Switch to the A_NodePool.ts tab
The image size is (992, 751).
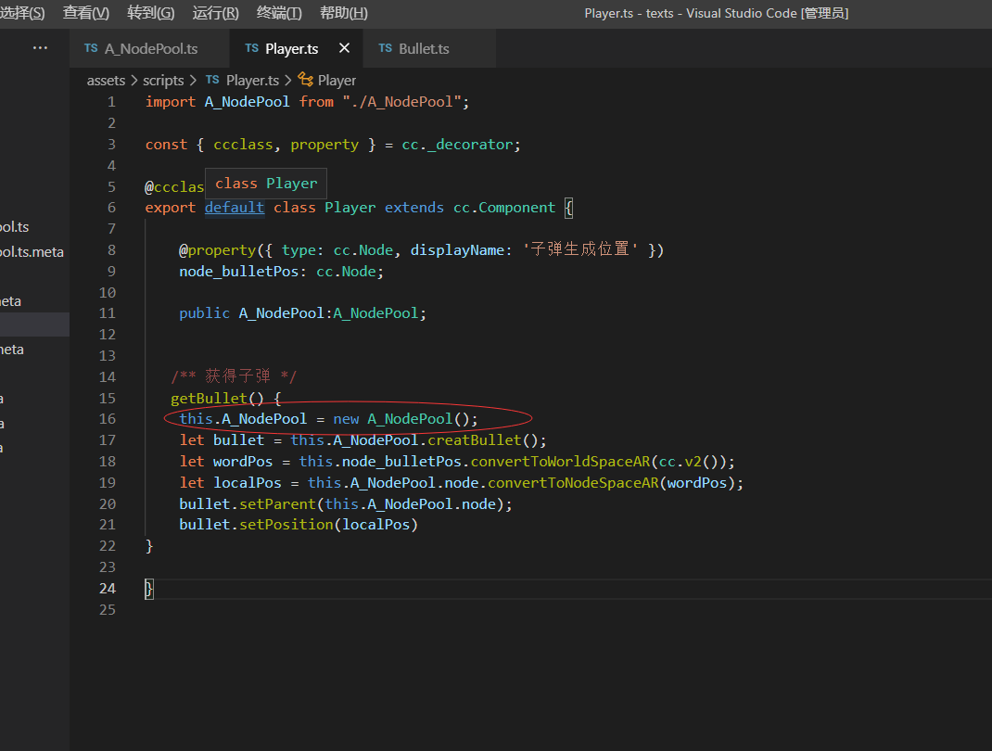pyautogui.click(x=150, y=49)
